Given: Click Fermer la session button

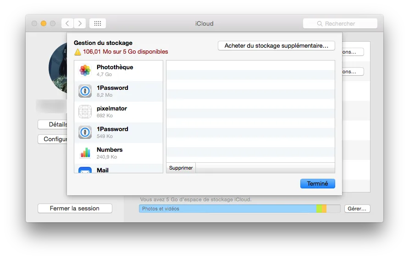Looking at the screenshot, I should (x=75, y=209).
